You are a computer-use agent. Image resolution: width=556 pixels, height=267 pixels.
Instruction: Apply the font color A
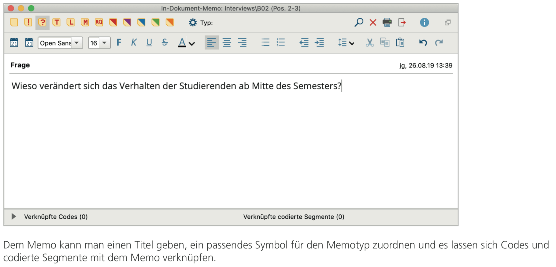[182, 42]
